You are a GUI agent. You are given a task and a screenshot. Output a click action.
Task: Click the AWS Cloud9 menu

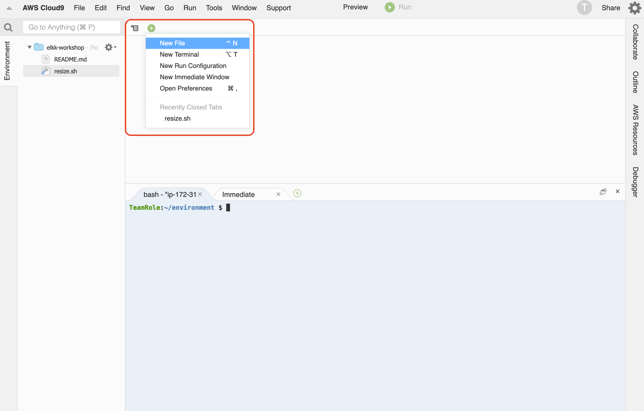point(43,8)
